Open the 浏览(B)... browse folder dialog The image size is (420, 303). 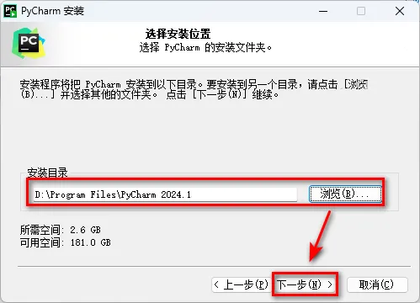point(345,194)
